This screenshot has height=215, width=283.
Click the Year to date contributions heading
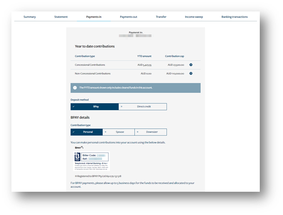[x=95, y=46]
